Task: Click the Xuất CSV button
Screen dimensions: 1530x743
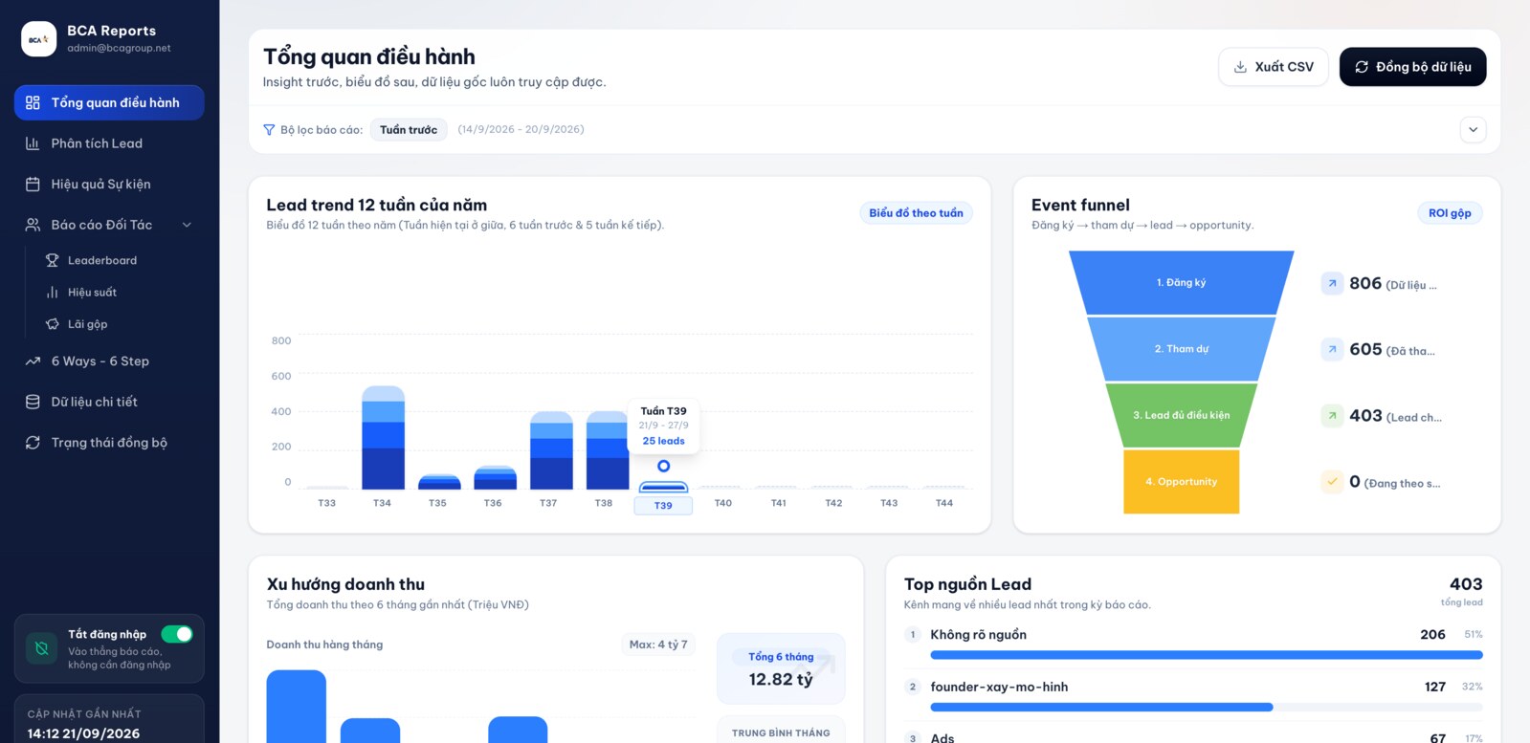Action: coord(1274,67)
